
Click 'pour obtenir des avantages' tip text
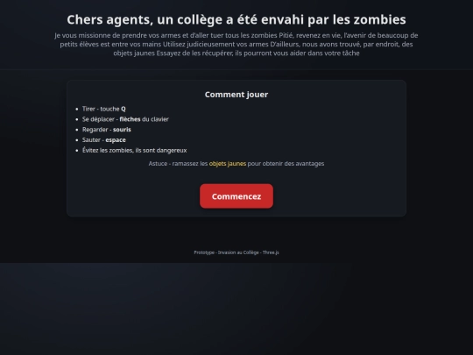pyautogui.click(x=286, y=164)
